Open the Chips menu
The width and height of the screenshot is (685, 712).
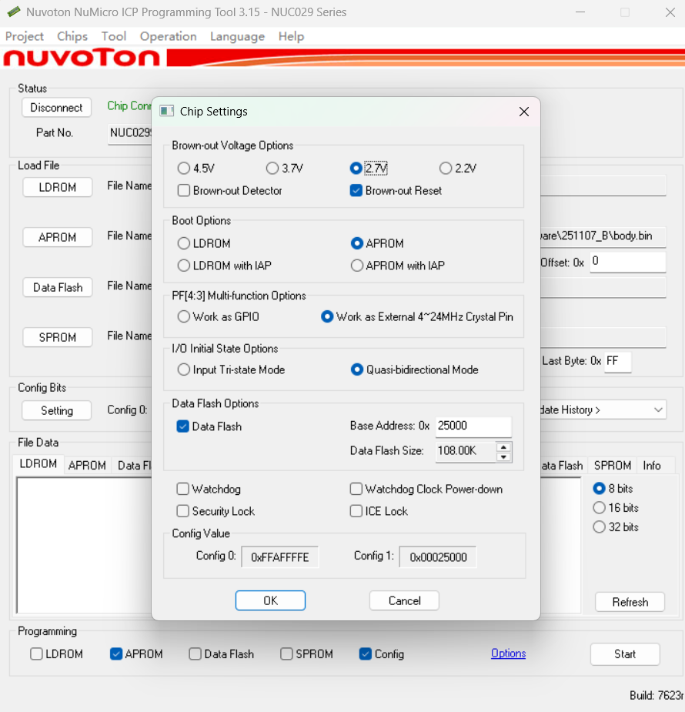[x=72, y=36]
